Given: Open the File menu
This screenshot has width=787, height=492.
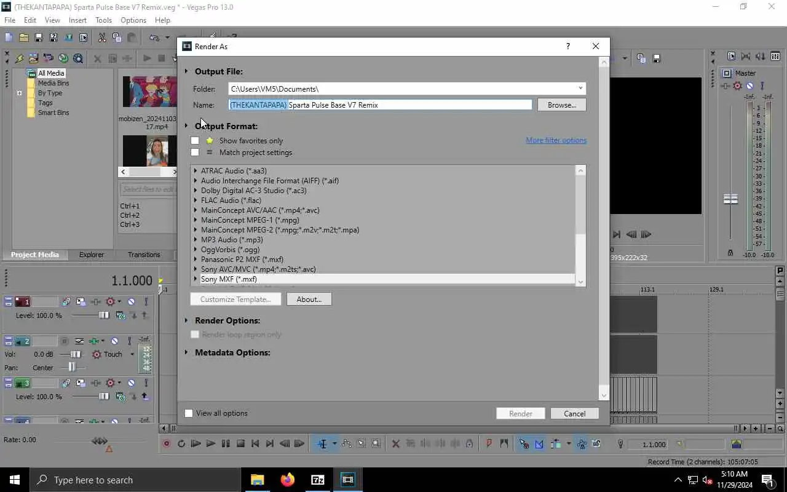Looking at the screenshot, I should [x=10, y=20].
